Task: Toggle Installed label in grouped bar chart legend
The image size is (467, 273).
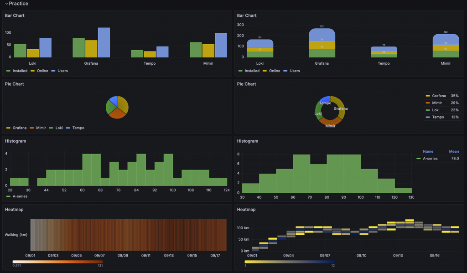Action: pyautogui.click(x=20, y=71)
